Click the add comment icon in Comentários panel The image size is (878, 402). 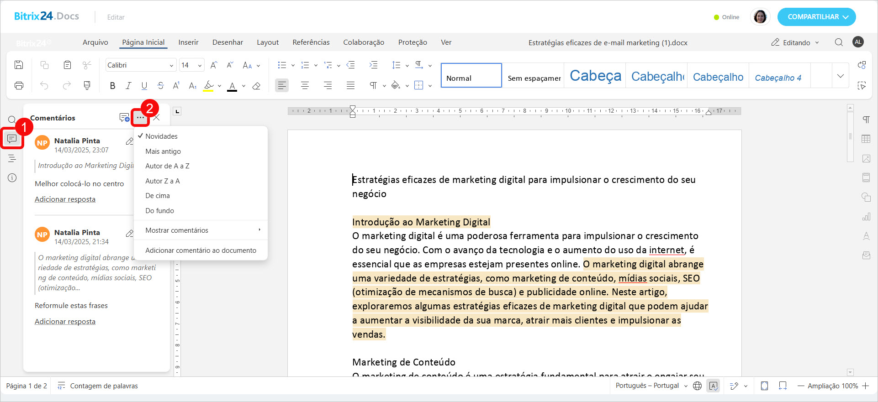(x=124, y=118)
